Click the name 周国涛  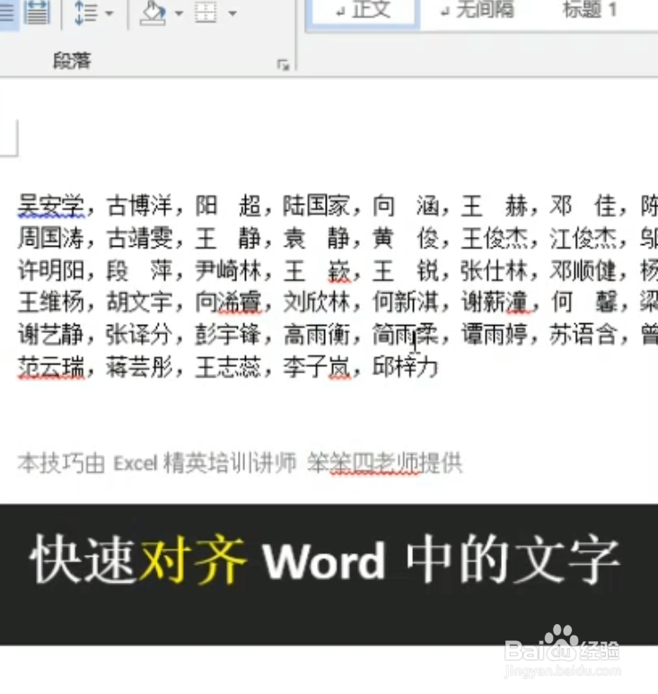coord(51,238)
